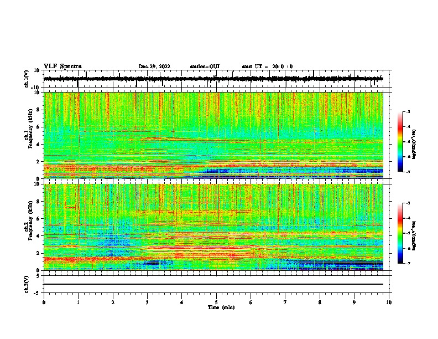This screenshot has width=438, height=339.
Task: Select the "start UT = 20:0 :0" text
Action: [267, 66]
